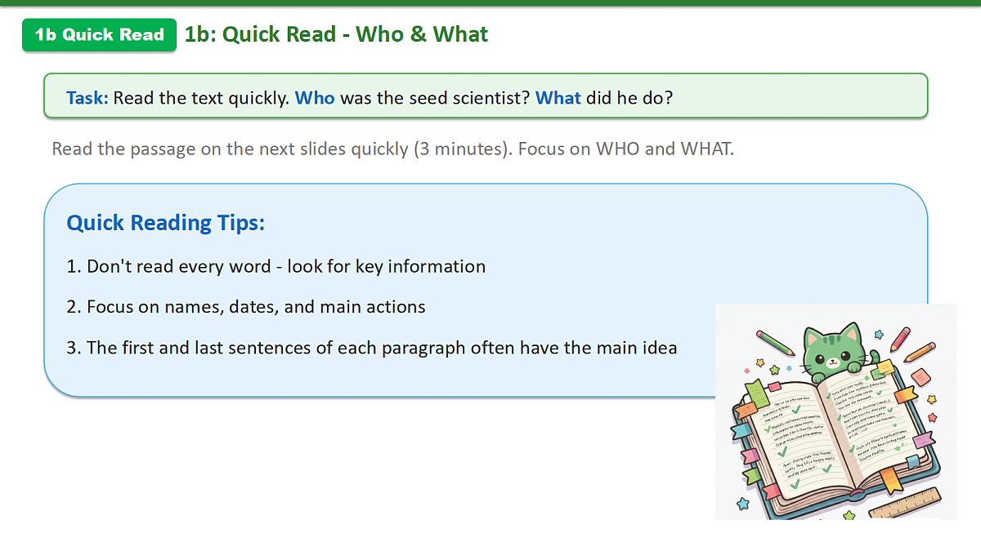The height and width of the screenshot is (551, 981).
Task: Click the green Task box border area
Action: click(486, 96)
